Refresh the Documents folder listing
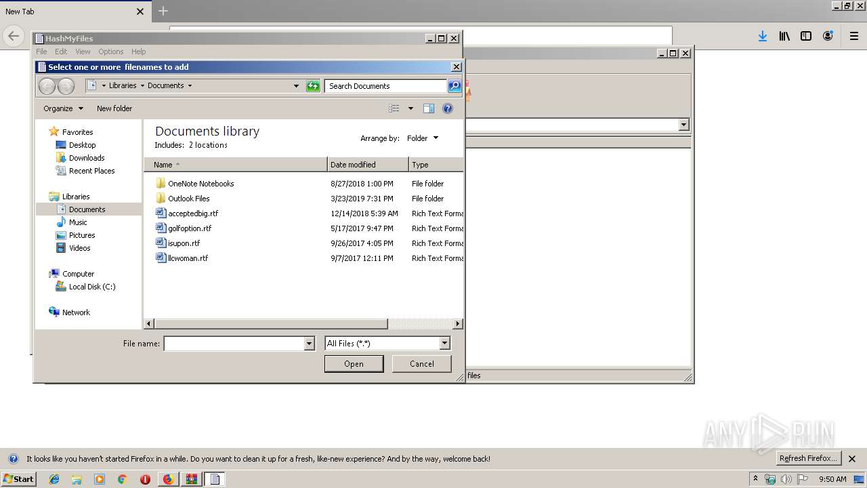 (x=313, y=86)
